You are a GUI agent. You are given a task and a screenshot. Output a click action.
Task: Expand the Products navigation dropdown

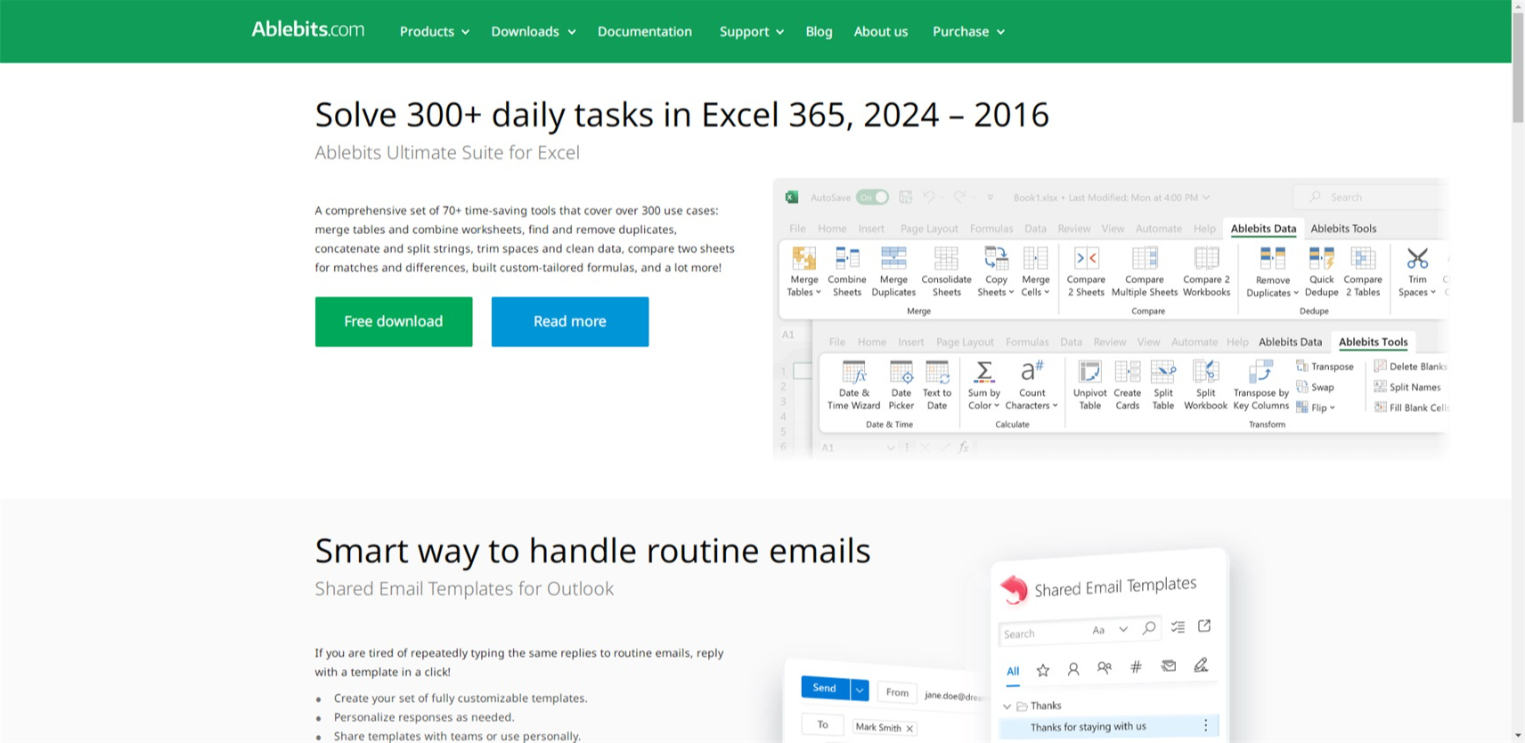click(x=434, y=31)
